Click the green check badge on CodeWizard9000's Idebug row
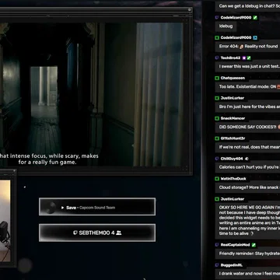 coord(255,18)
